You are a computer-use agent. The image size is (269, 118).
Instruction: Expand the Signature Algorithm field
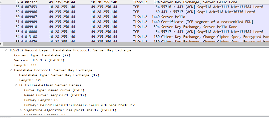21,110
